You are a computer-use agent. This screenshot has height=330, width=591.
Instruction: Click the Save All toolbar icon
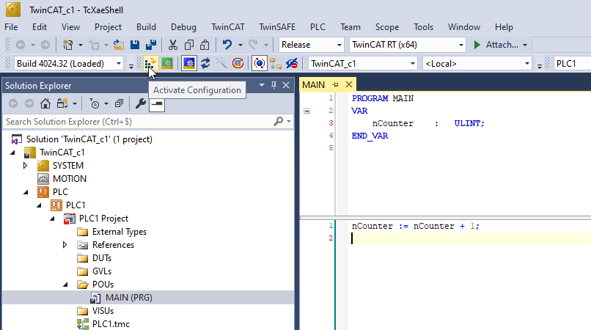(x=151, y=45)
